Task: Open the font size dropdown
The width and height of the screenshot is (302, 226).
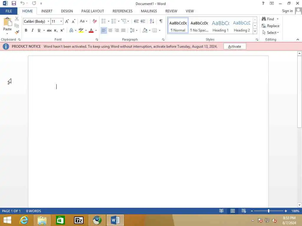Action: 61,21
